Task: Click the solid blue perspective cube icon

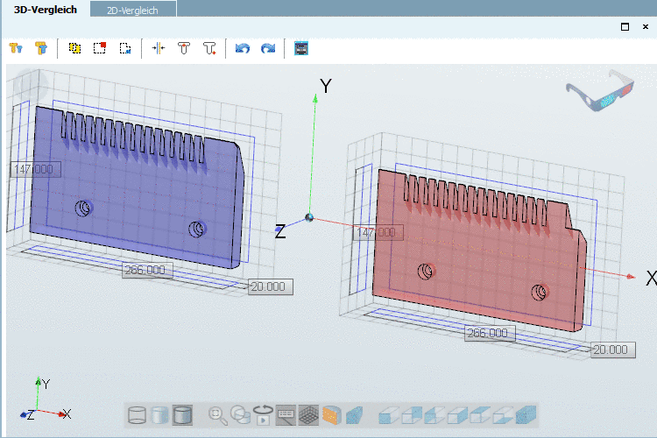Action: (354, 415)
